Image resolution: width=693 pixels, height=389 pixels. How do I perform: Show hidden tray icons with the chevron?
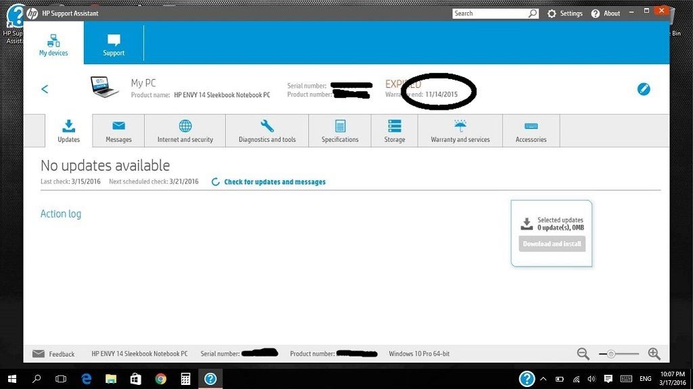click(543, 379)
